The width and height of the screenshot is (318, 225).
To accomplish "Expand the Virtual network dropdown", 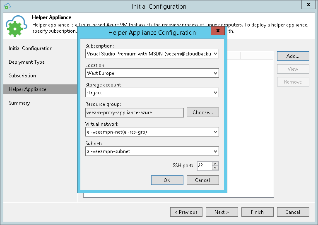I will click(x=215, y=132).
